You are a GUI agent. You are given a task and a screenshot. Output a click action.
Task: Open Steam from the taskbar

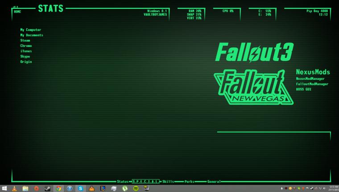[x=47, y=188]
